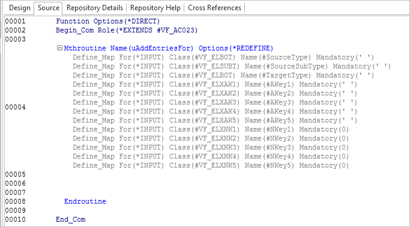Open the Repository Details tab
The height and width of the screenshot is (227, 410).
95,8
